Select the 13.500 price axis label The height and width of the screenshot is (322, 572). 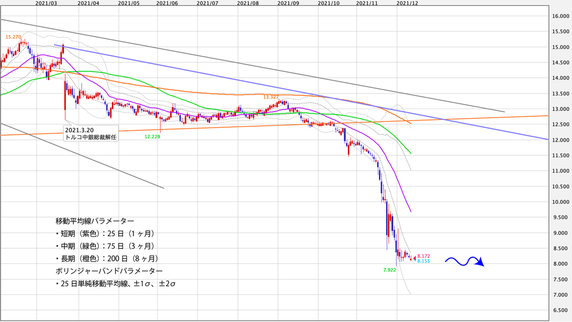(x=561, y=94)
